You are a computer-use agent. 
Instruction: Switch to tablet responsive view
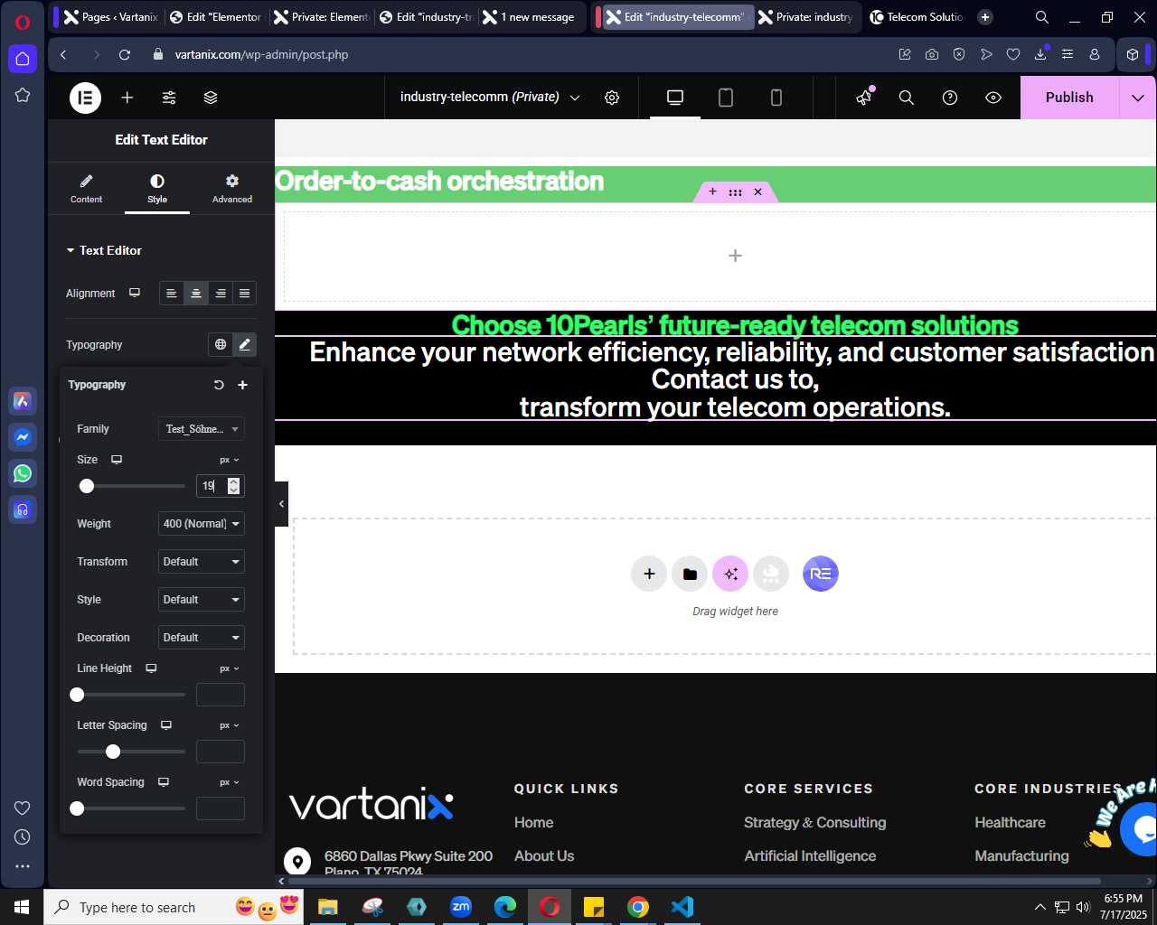pos(726,98)
